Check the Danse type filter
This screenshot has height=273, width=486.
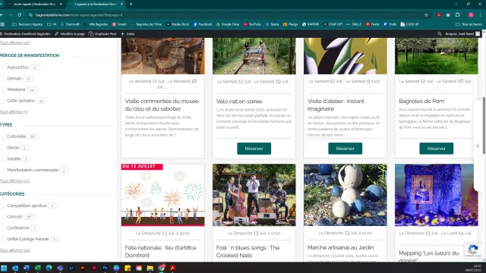point(2,148)
